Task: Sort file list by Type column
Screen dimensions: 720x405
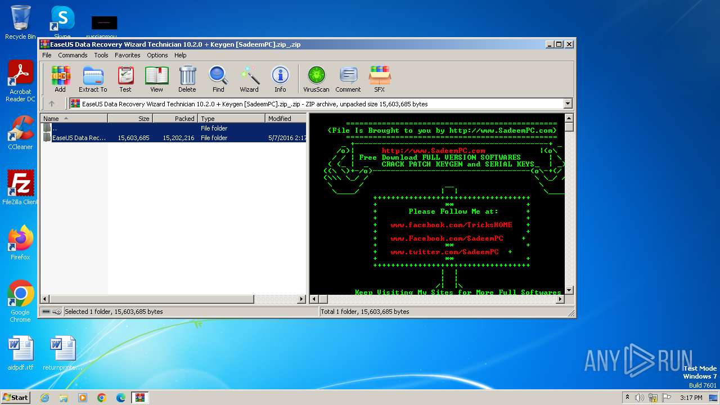Action: tap(231, 119)
